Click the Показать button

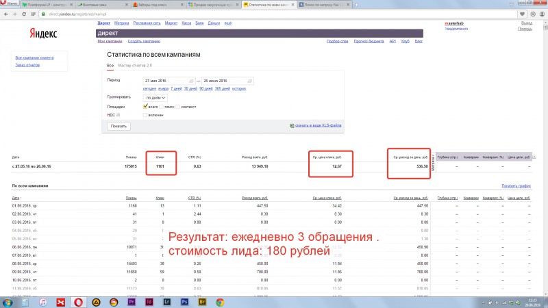(119, 126)
